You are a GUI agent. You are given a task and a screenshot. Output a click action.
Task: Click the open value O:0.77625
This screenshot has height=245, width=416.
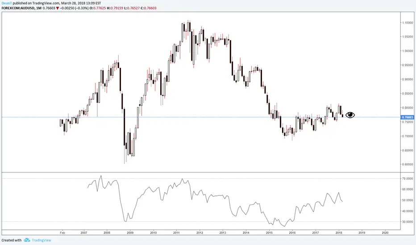click(x=97, y=8)
